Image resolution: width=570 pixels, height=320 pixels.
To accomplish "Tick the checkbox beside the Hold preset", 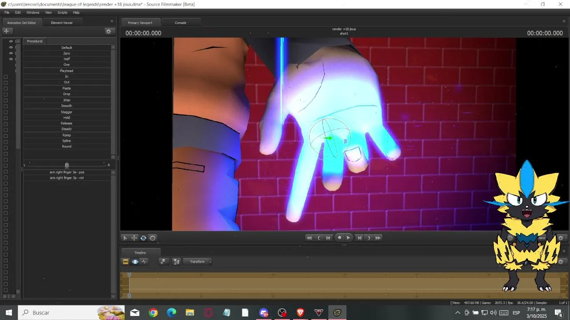I will pos(6,118).
